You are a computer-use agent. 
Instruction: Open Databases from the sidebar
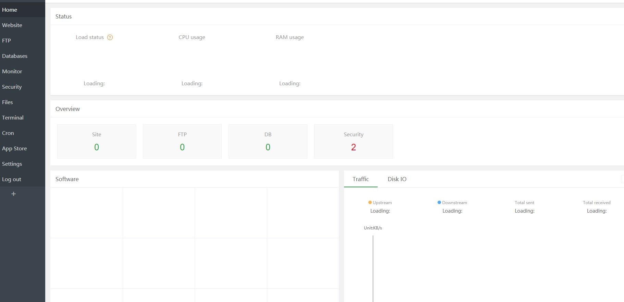click(15, 56)
